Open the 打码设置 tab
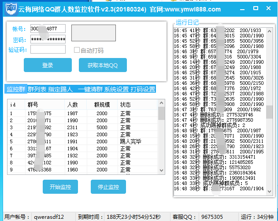This screenshot has height=221, width=278. 143,89
